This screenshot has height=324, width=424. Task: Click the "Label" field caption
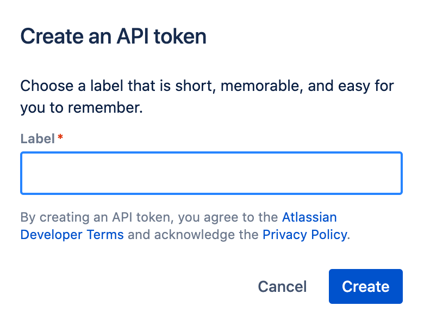tap(38, 138)
